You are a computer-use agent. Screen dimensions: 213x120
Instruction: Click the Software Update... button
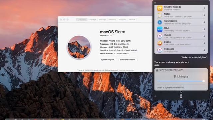(128, 60)
